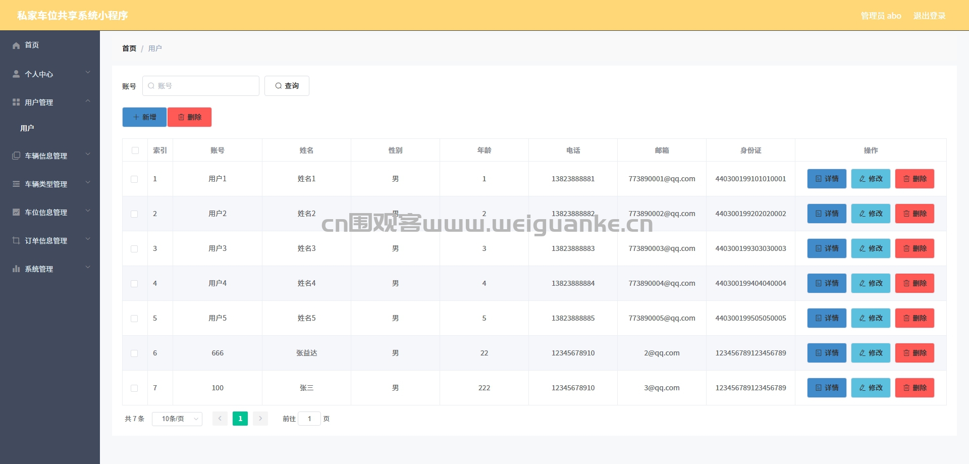
Task: Delete 用户3 row with 删除 button
Action: [x=914, y=248]
